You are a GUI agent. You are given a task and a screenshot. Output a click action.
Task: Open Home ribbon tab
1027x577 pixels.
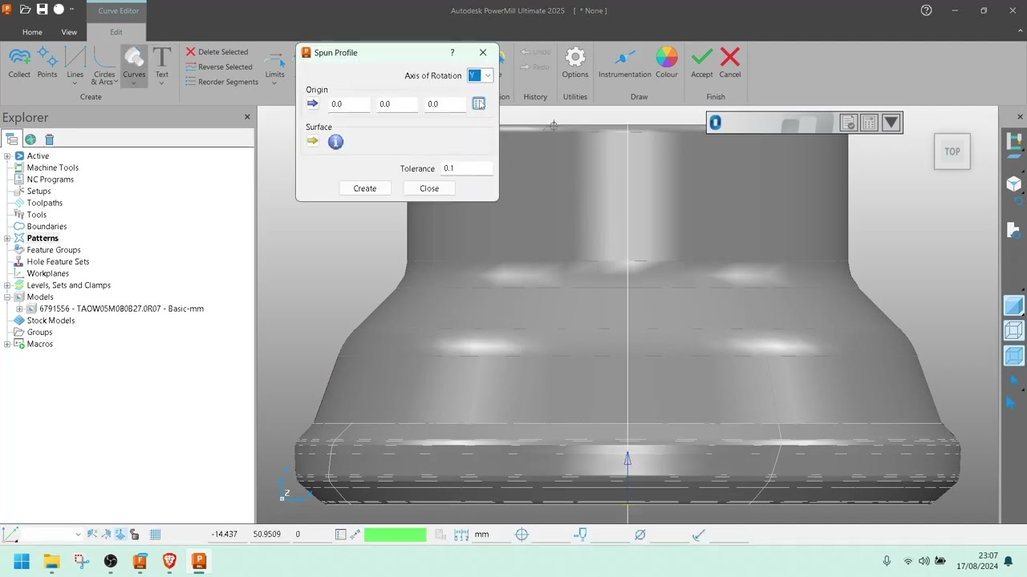tap(32, 32)
